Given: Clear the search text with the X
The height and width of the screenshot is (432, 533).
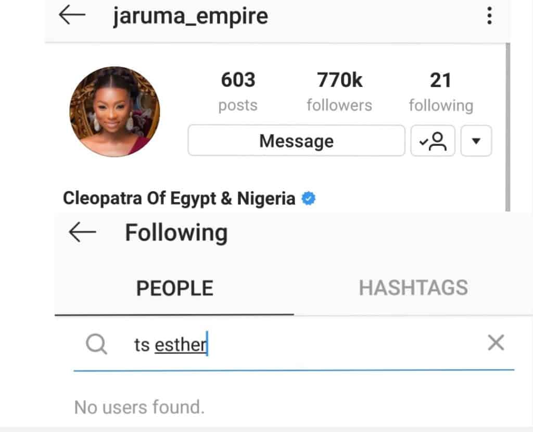Looking at the screenshot, I should [496, 342].
